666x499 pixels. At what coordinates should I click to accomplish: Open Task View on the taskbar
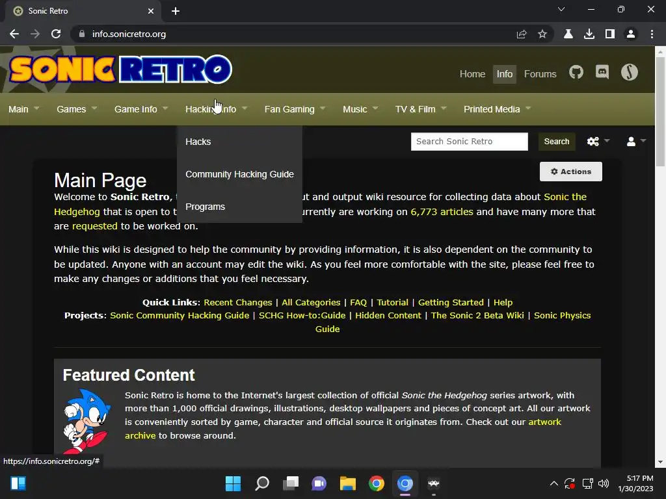tap(291, 483)
